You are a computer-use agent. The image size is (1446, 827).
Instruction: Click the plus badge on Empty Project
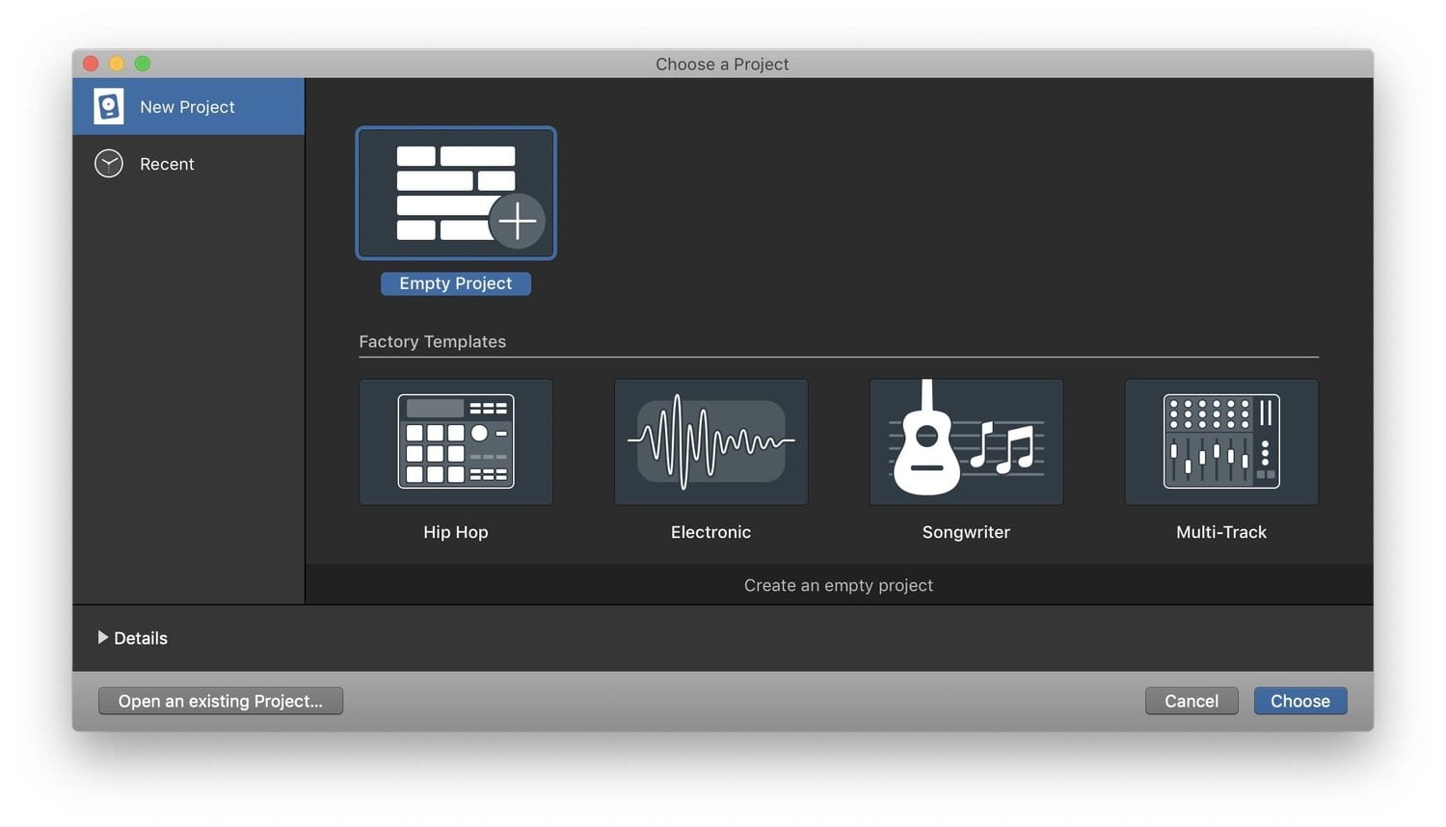pyautogui.click(x=517, y=221)
